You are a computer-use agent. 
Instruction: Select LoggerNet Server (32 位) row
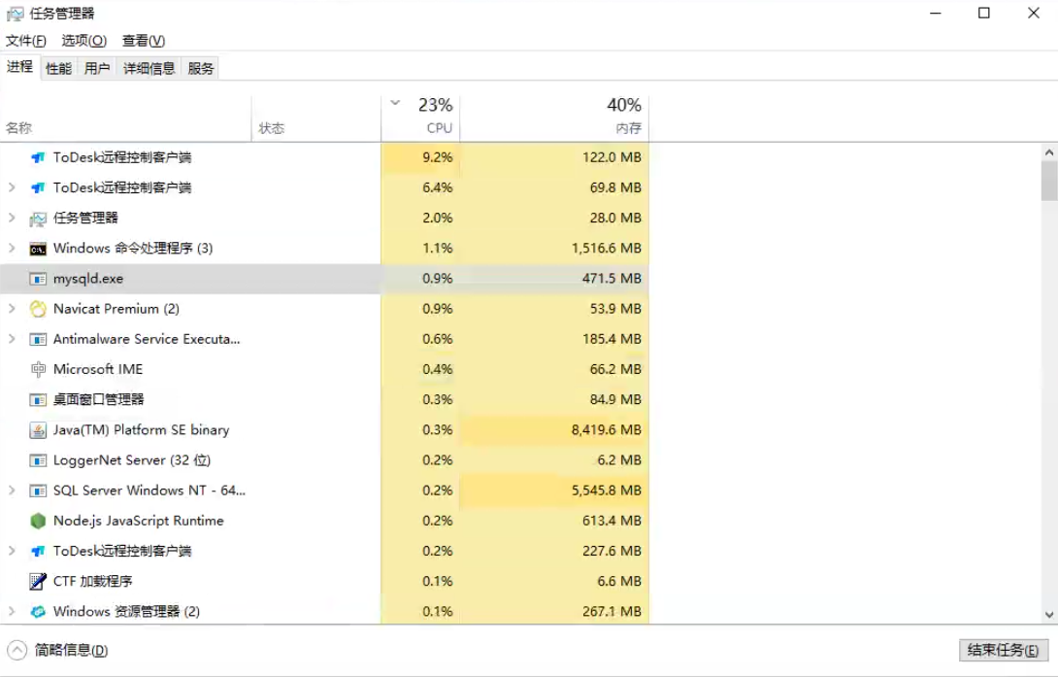coord(324,460)
